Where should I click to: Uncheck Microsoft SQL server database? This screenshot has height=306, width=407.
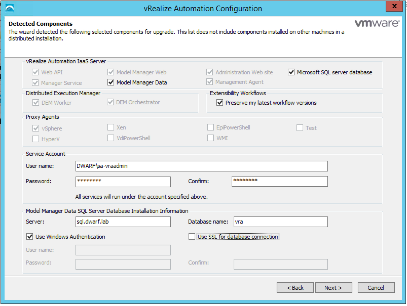coord(291,72)
